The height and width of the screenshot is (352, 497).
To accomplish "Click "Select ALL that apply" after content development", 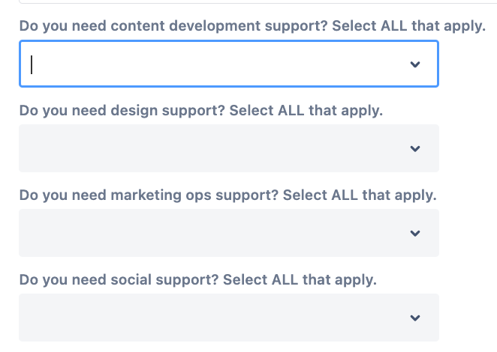I will tap(408, 26).
